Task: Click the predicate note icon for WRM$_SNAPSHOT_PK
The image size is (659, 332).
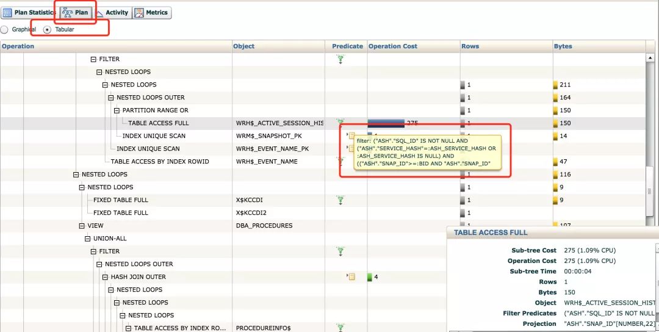Action: 350,135
